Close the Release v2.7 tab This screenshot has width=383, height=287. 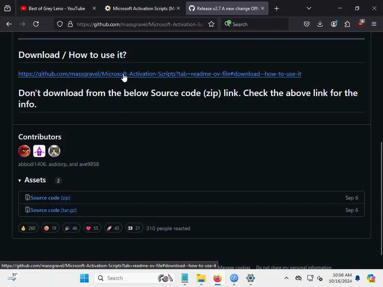click(263, 9)
